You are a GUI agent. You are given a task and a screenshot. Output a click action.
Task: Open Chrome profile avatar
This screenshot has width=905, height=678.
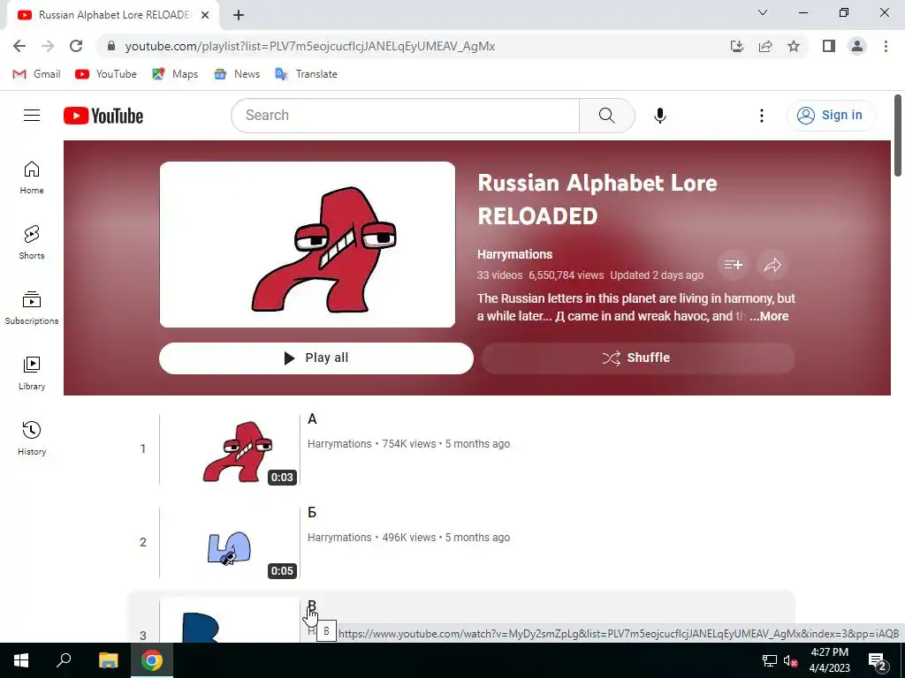(857, 46)
